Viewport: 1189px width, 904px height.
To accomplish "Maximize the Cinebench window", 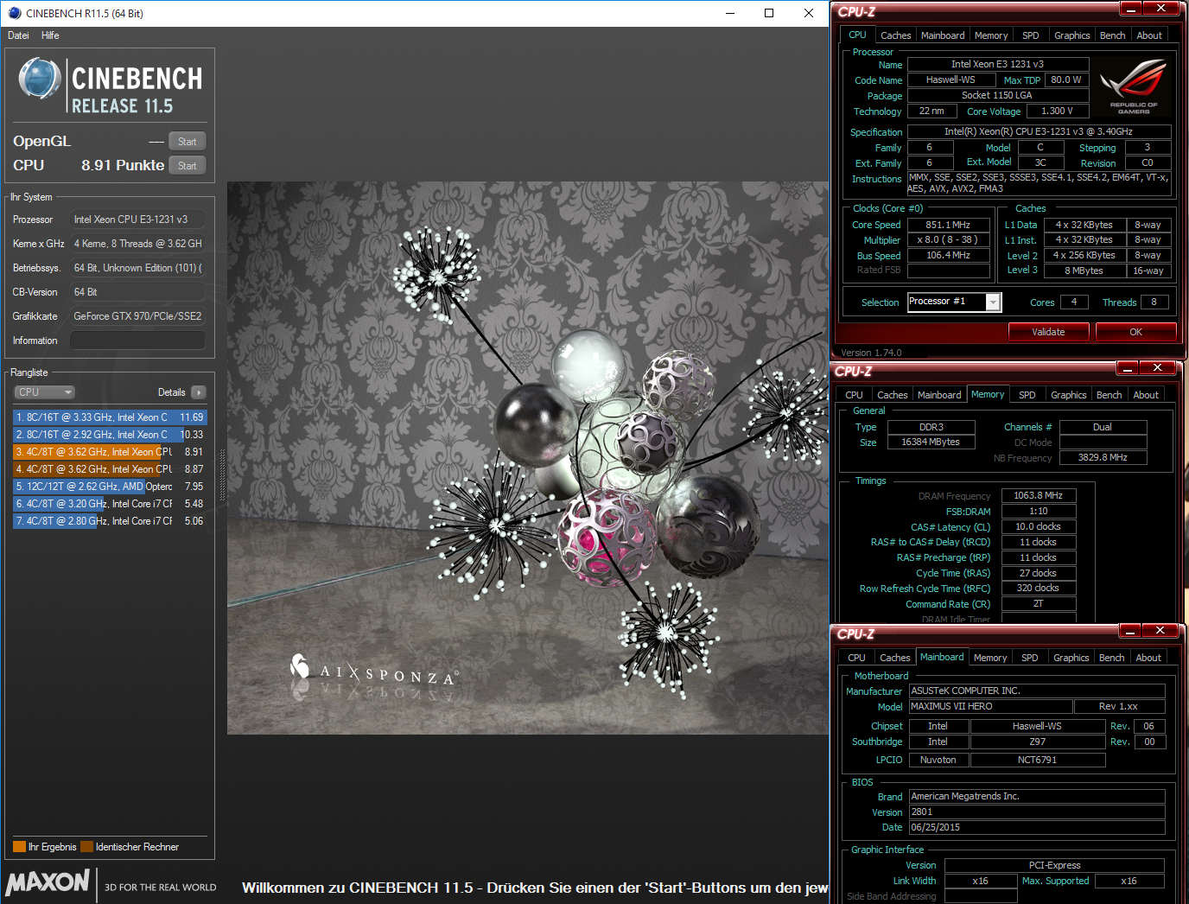I will 769,13.
